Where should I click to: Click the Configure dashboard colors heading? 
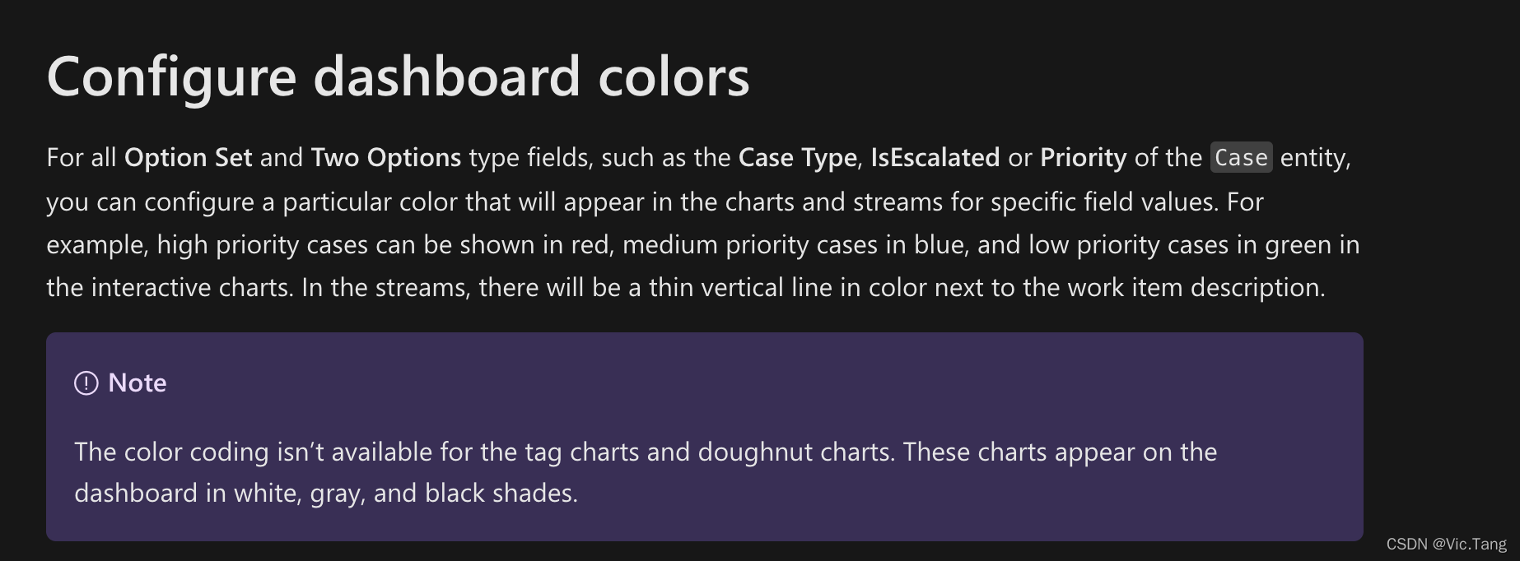click(x=398, y=76)
